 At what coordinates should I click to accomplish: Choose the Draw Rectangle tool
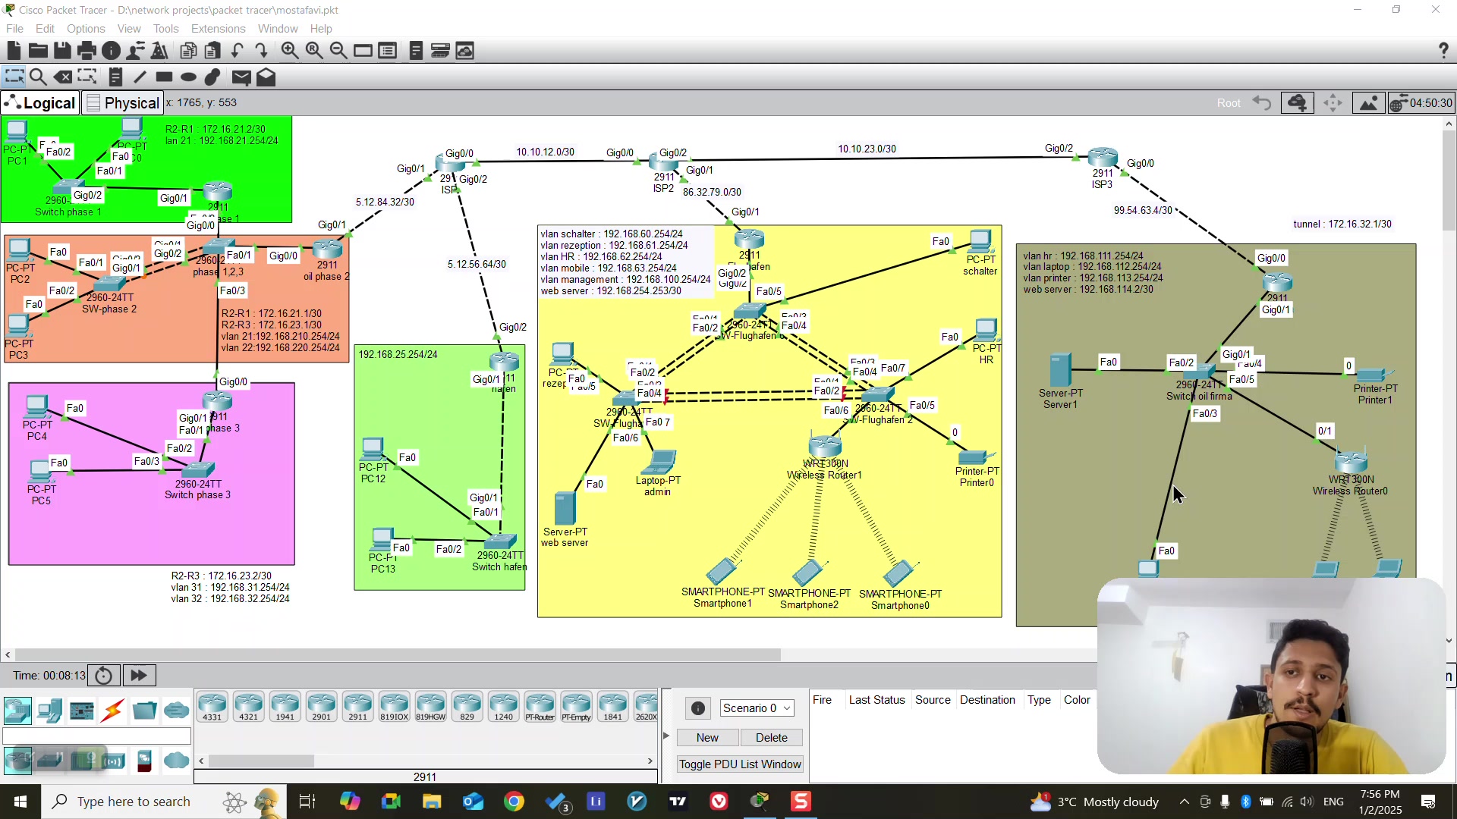(x=164, y=77)
